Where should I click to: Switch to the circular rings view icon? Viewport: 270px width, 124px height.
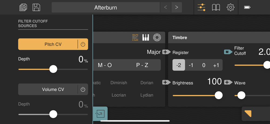[x=157, y=38]
